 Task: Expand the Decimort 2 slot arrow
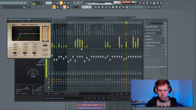(x=145, y=39)
